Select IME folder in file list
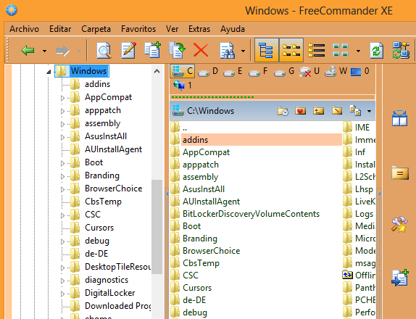The height and width of the screenshot is (319, 416). pyautogui.click(x=362, y=128)
